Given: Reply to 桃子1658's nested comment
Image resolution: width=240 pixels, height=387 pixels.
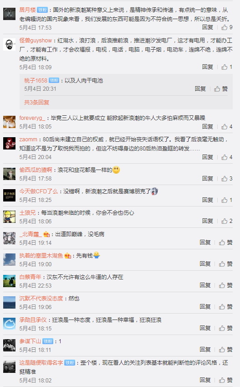Looking at the screenshot, I should [200, 89].
